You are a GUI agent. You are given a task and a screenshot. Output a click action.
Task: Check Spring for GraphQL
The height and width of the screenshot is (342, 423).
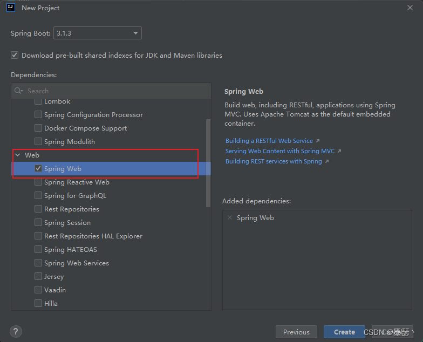point(38,195)
